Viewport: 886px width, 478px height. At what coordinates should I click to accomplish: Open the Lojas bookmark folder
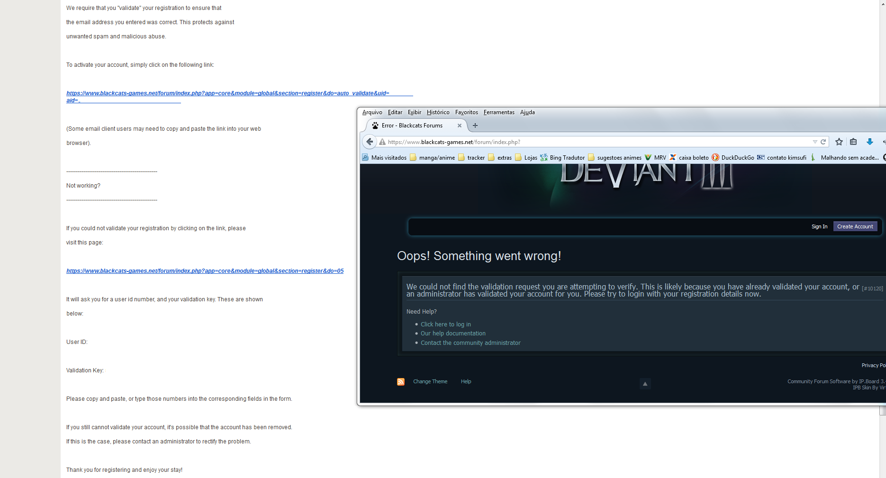(526, 158)
